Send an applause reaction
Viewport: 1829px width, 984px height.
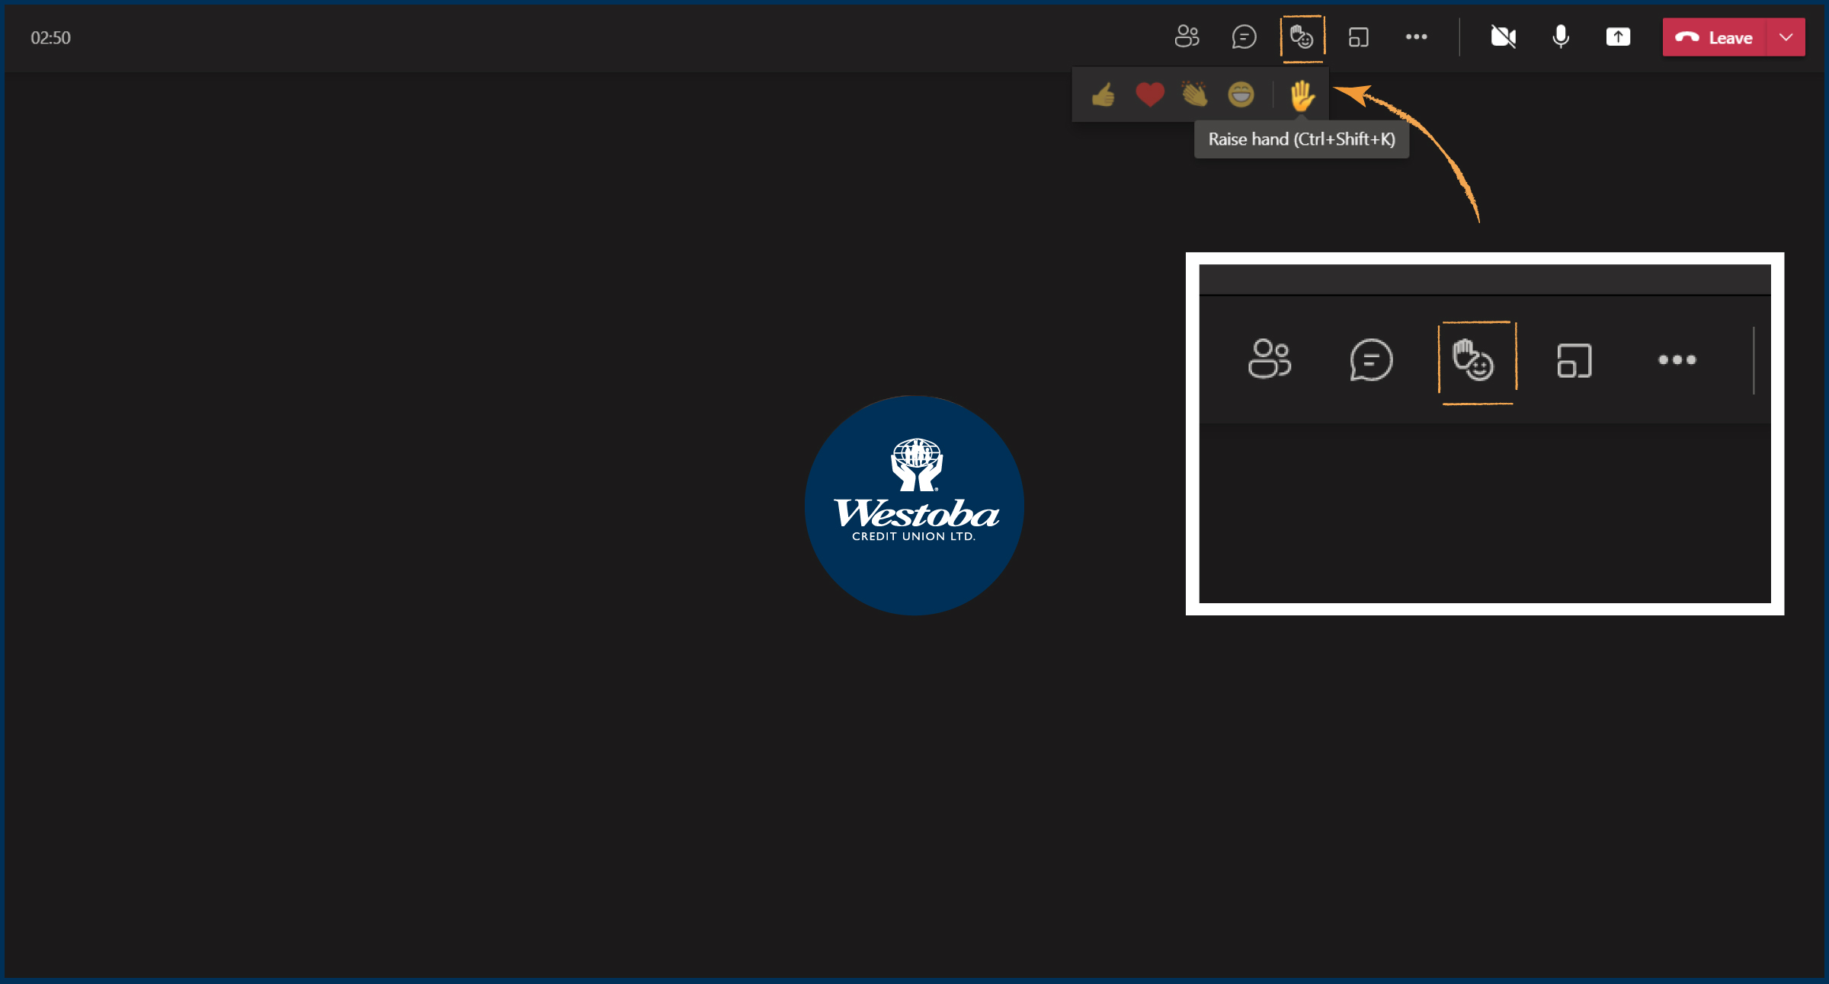(1195, 95)
